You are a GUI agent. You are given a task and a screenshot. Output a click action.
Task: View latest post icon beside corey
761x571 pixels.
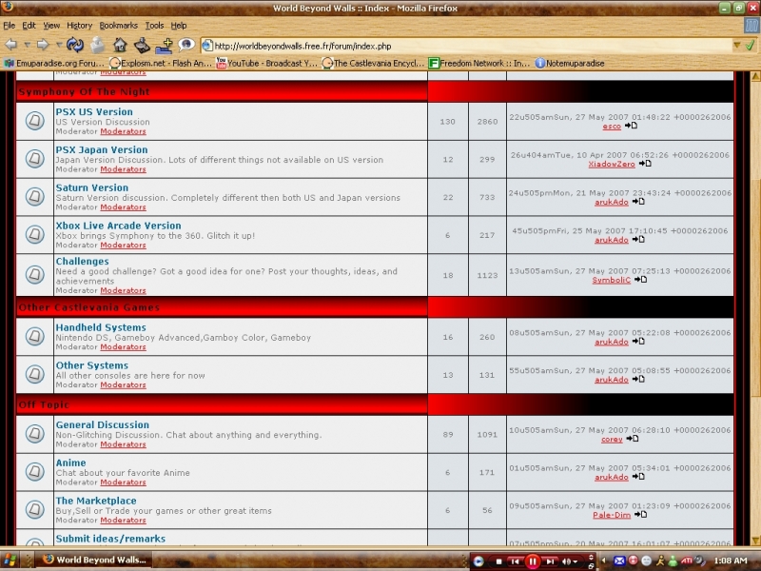(x=633, y=439)
